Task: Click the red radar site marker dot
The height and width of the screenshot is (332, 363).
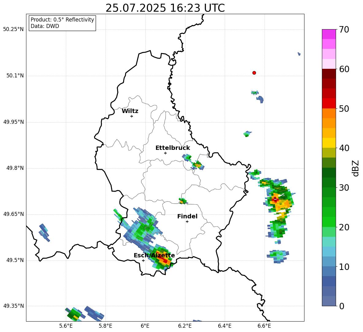Action: pos(254,73)
